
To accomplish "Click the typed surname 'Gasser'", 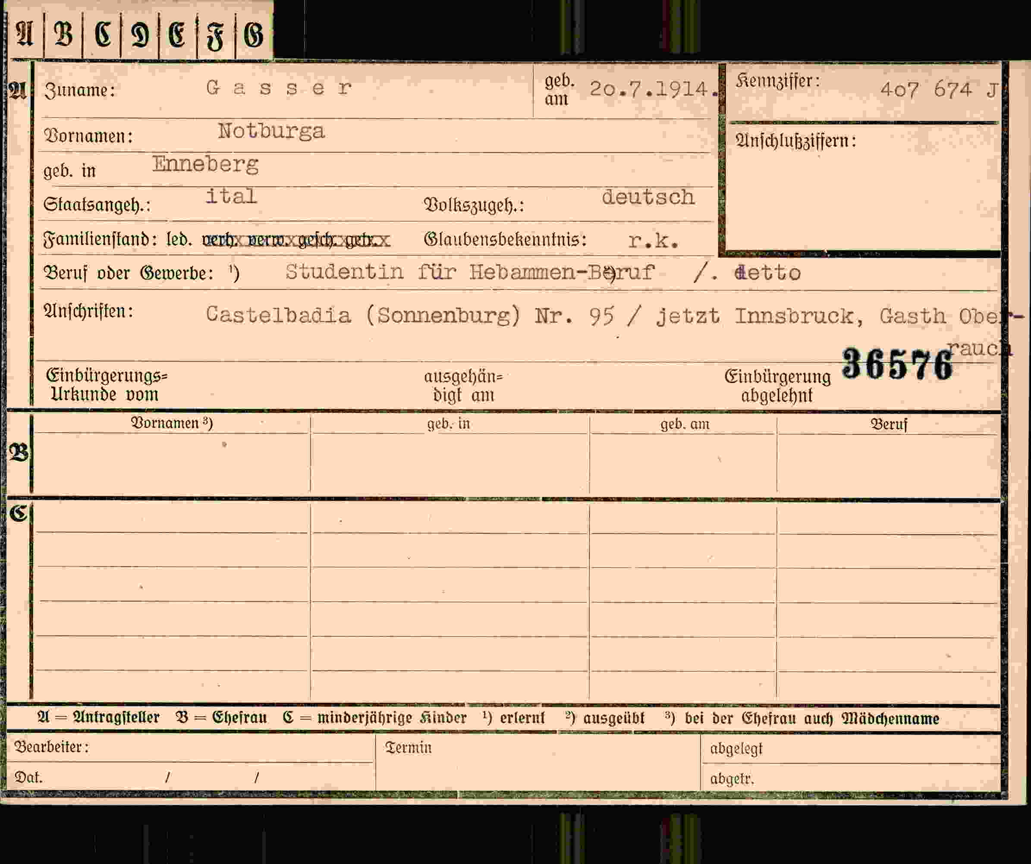I will click(279, 88).
